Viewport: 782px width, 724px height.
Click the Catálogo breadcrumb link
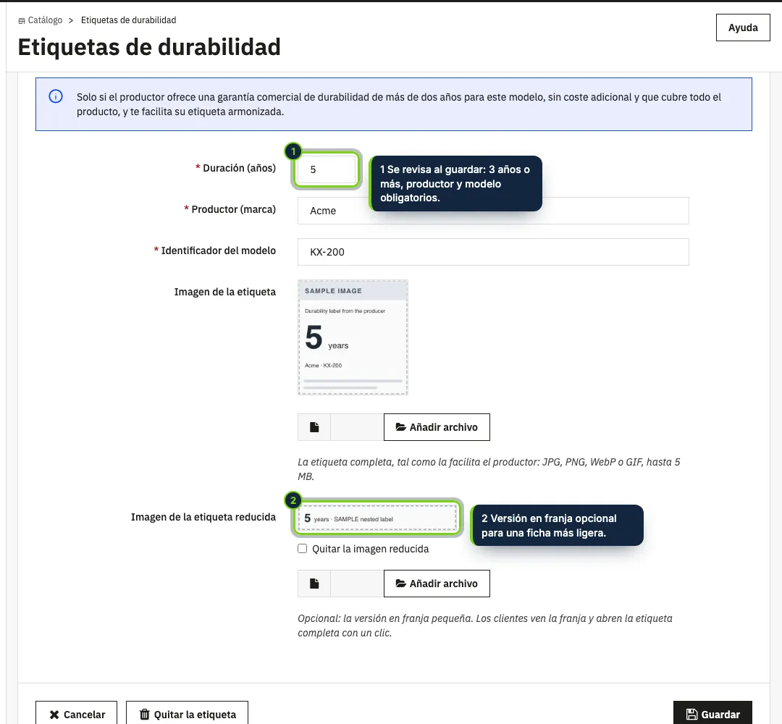point(45,20)
